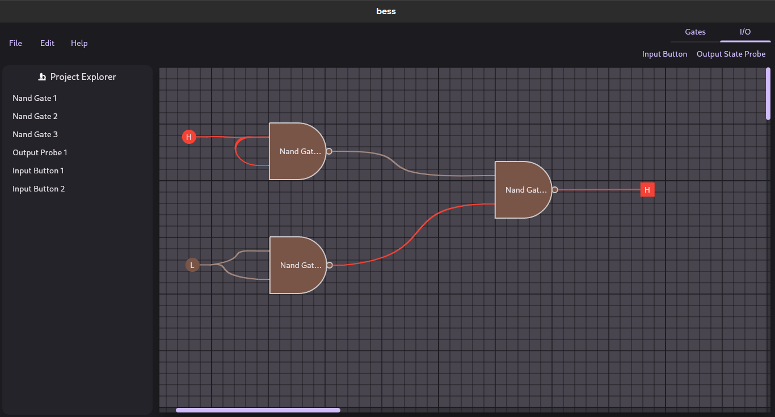Screen dimensions: 775x417
Task: Click the vertical scrollbar thumb of canvas
Action: click(x=768, y=94)
